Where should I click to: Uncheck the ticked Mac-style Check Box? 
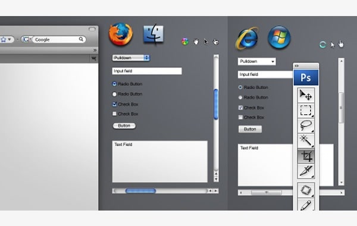[114, 104]
